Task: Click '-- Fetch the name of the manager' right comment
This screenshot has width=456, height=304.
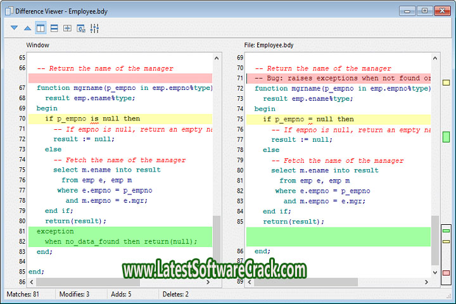Action: (338, 161)
